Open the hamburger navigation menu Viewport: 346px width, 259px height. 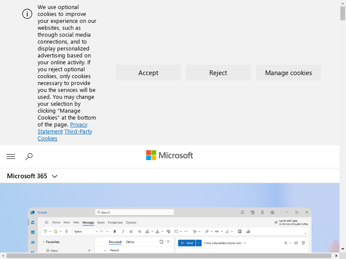pyautogui.click(x=11, y=157)
